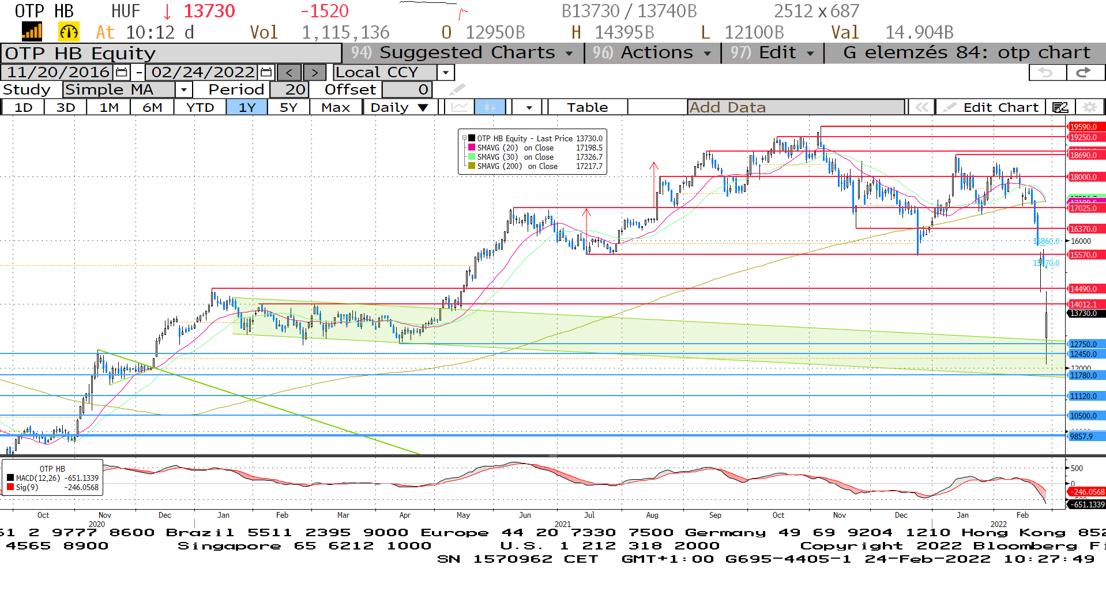Click the 9857.9 support level label
The height and width of the screenshot is (591, 1106).
point(1086,436)
